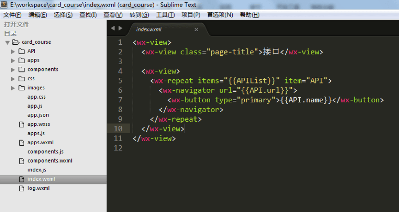Open apps.wxml in the sidebar
The image size is (399, 212).
[41, 143]
